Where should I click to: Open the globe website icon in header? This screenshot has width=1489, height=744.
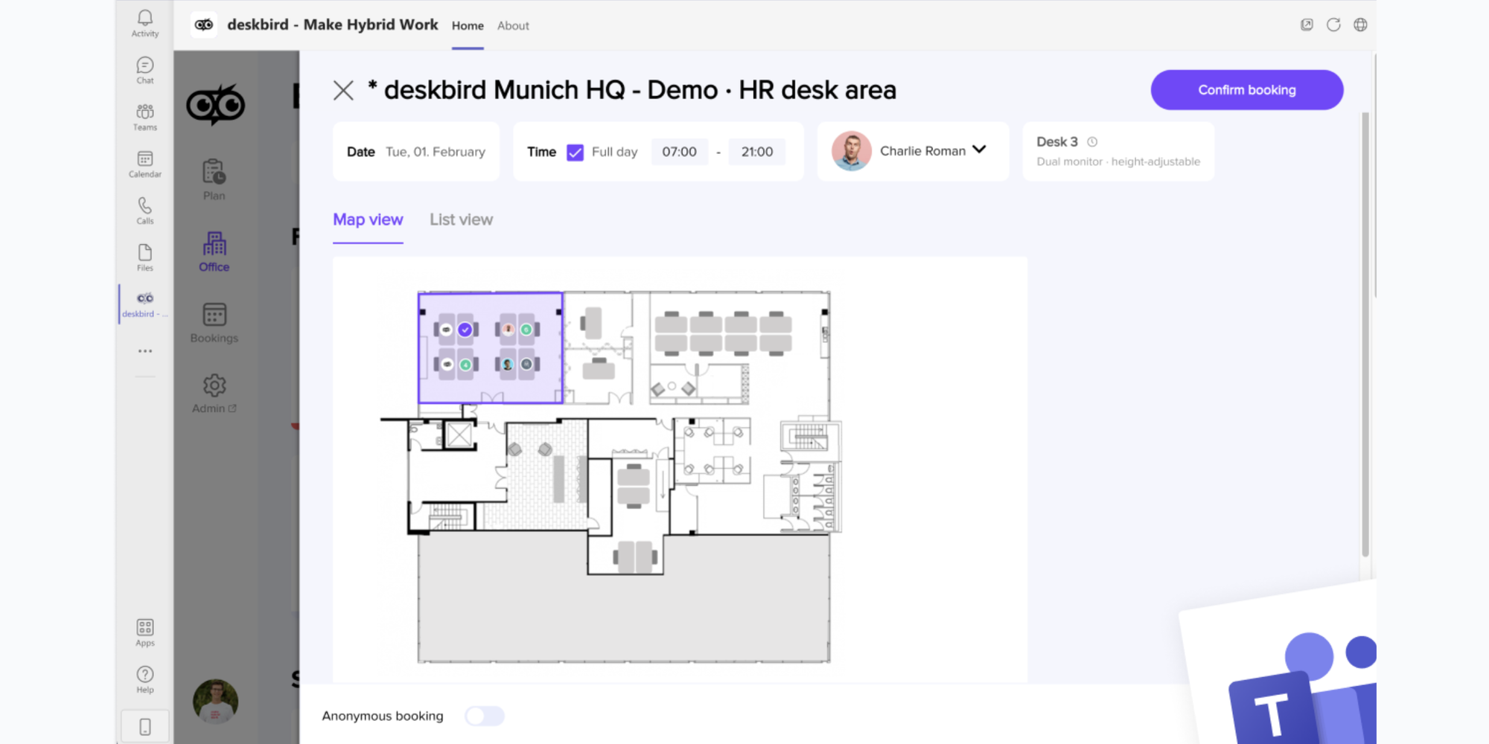(x=1360, y=25)
